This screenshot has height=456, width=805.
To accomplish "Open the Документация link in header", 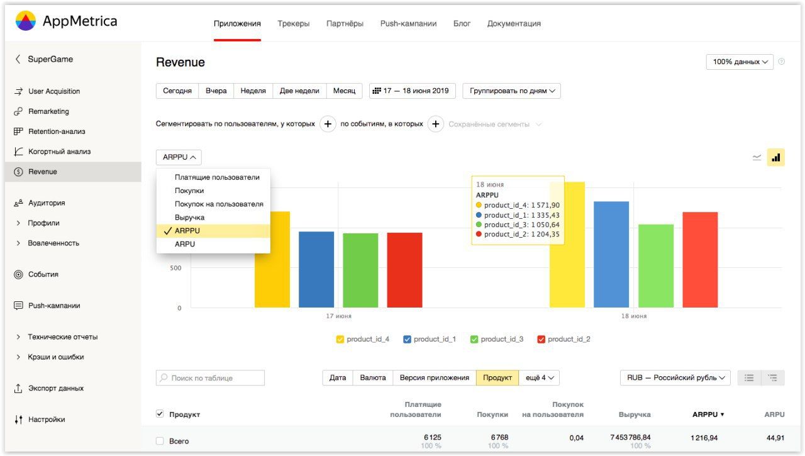I will point(514,23).
